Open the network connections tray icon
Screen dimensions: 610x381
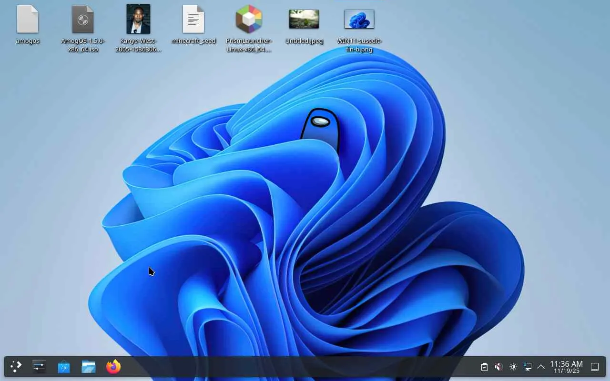pos(528,367)
